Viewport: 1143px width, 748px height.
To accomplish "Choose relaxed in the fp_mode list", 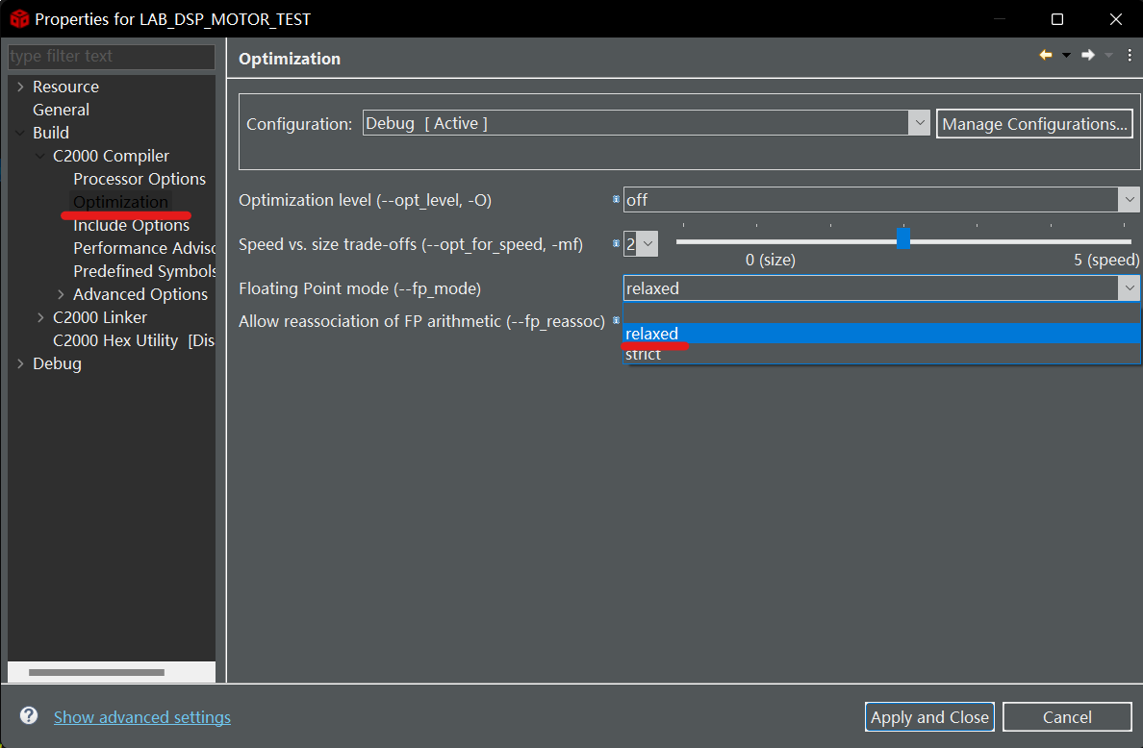I will [x=652, y=334].
